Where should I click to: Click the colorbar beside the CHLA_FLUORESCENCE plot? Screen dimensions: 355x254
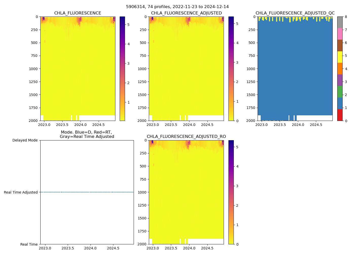point(122,69)
